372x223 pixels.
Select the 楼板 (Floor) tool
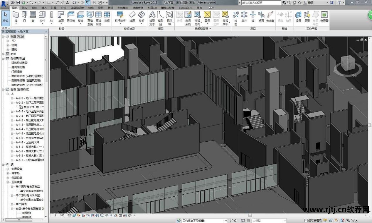pyautogui.click(x=80, y=17)
